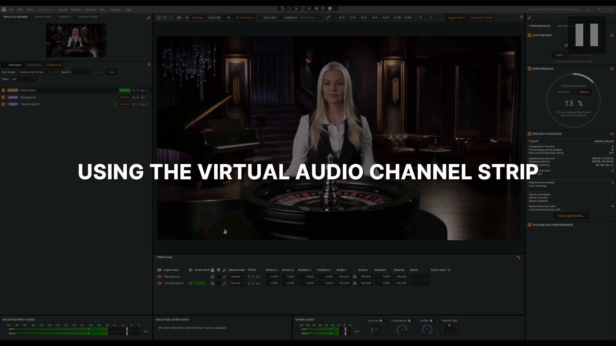Toggle the Compressor enable dot
The height and width of the screenshot is (346, 616).
[409, 321]
